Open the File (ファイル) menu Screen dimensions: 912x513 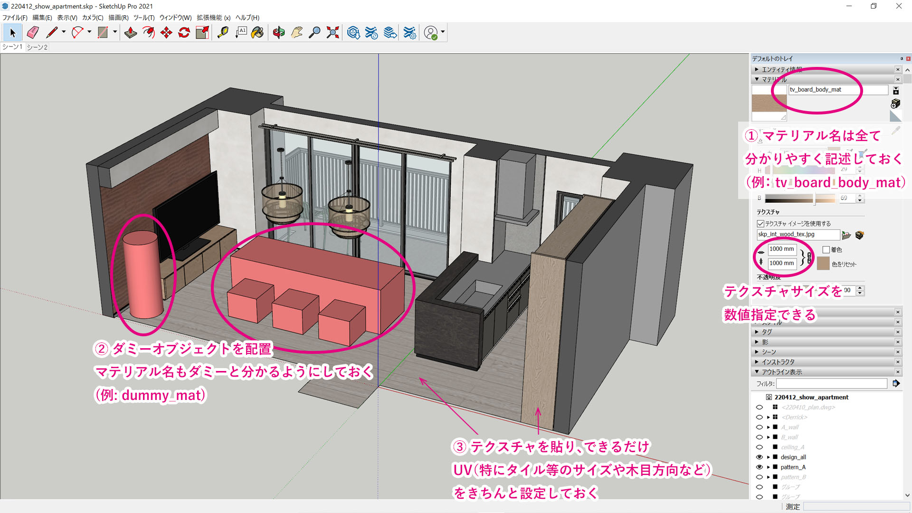click(x=15, y=18)
